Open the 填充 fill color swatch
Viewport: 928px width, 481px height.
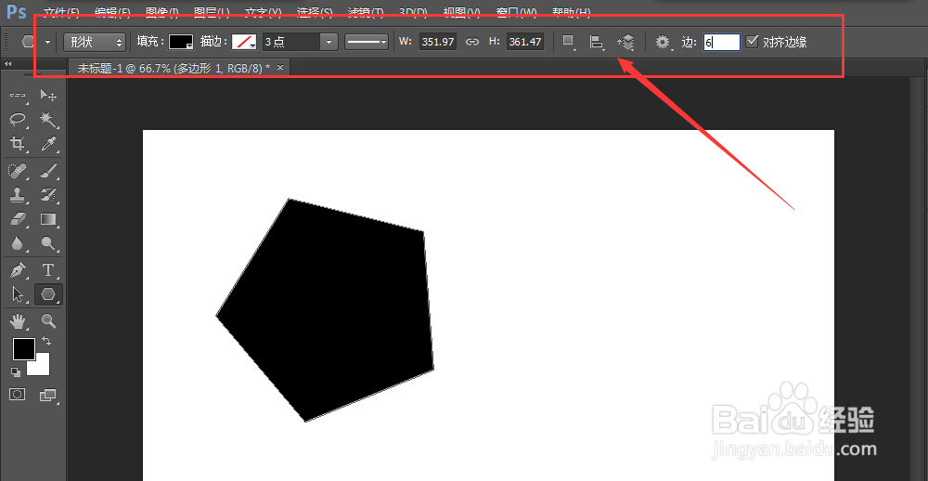tap(181, 42)
